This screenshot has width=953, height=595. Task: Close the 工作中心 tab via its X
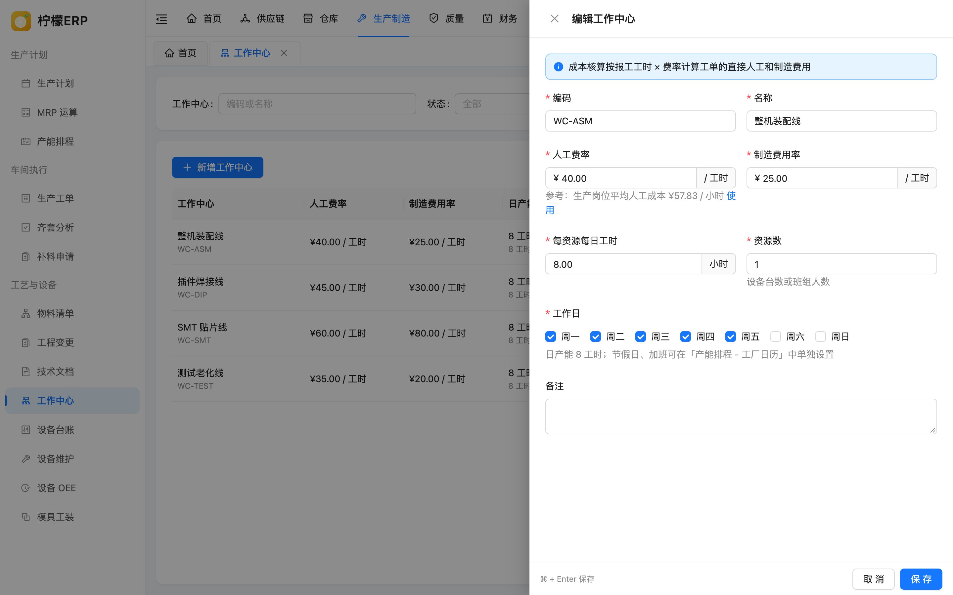pyautogui.click(x=284, y=53)
